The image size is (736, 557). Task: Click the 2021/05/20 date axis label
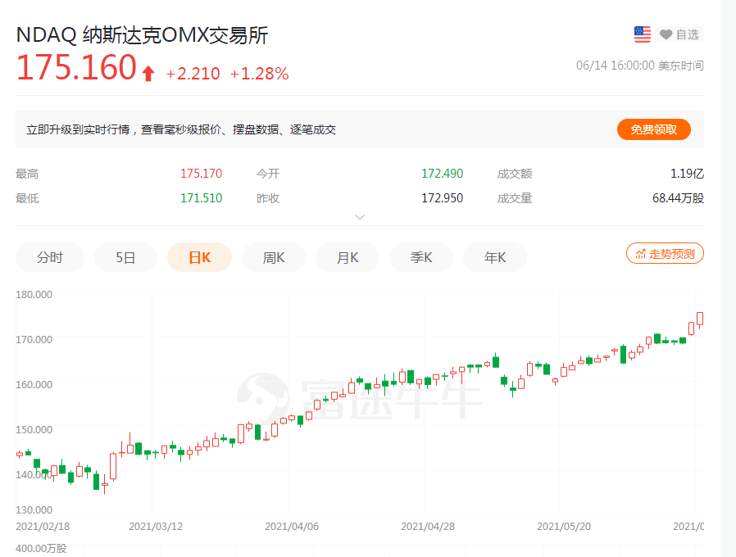[x=564, y=527]
